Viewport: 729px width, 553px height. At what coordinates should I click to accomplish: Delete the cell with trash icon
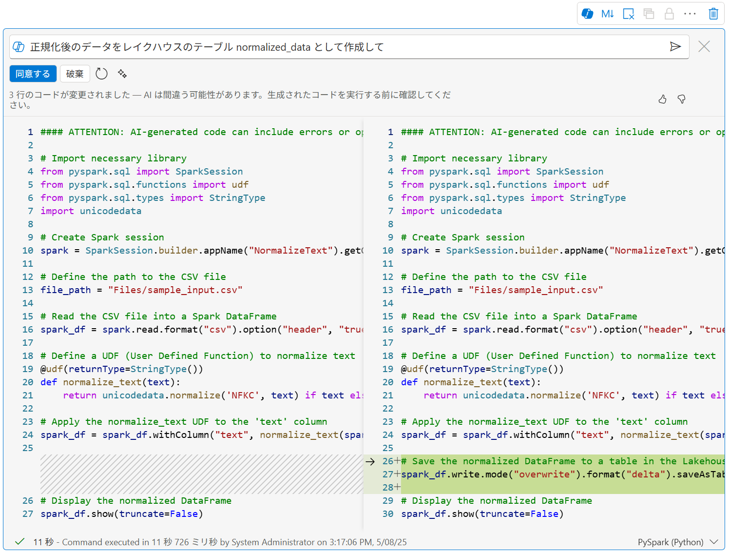coord(713,14)
